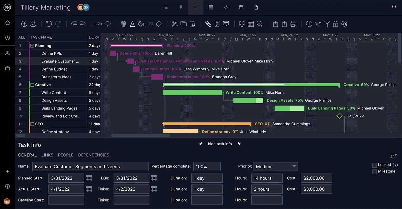This screenshot has width=402, height=209.
Task: Check the Milestone checkbox
Action: tap(374, 172)
